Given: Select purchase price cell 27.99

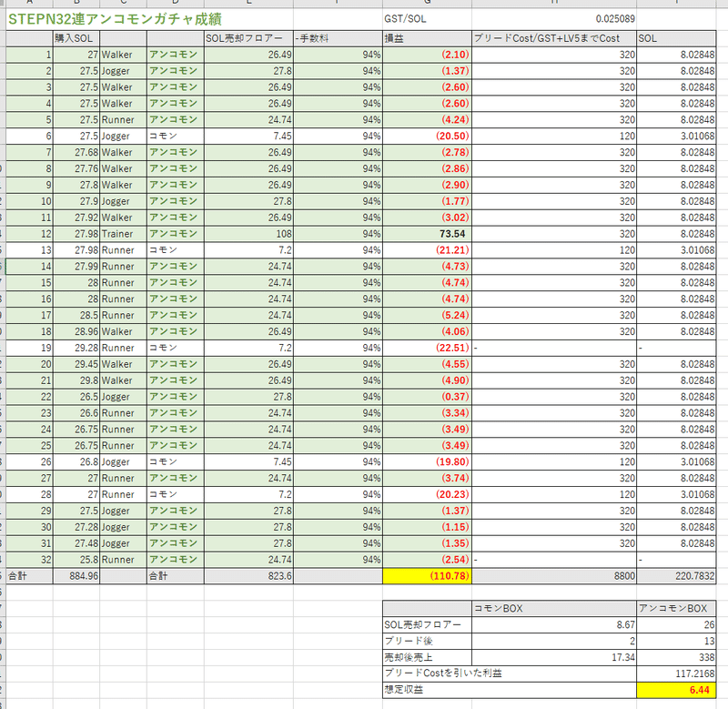Looking at the screenshot, I should [76, 267].
